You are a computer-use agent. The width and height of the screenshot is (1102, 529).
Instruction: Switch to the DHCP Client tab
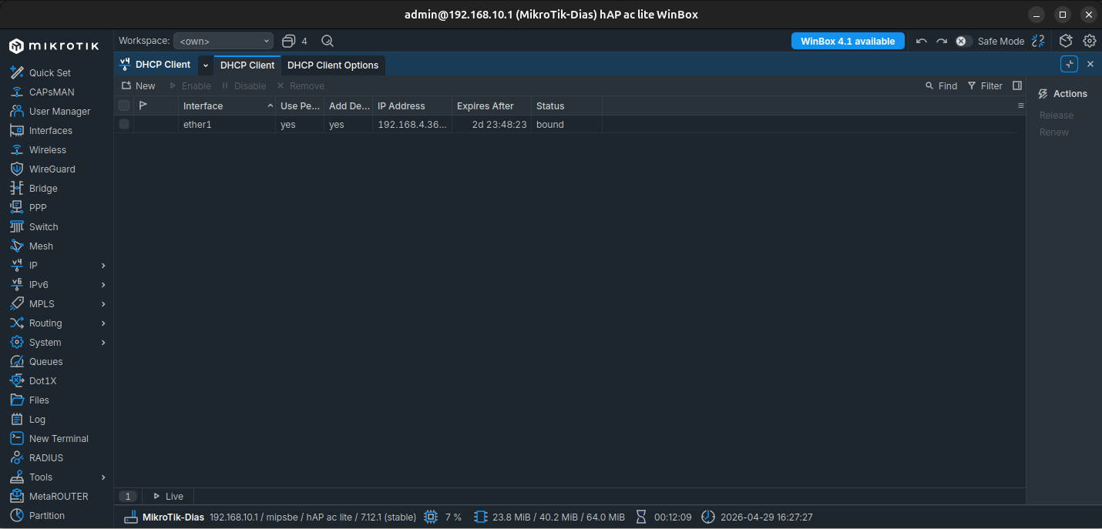coord(247,65)
